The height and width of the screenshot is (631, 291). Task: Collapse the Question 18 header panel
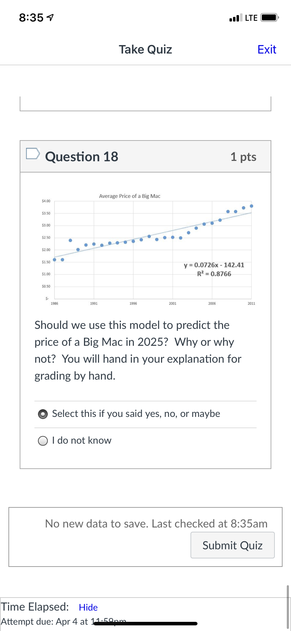[x=145, y=156]
